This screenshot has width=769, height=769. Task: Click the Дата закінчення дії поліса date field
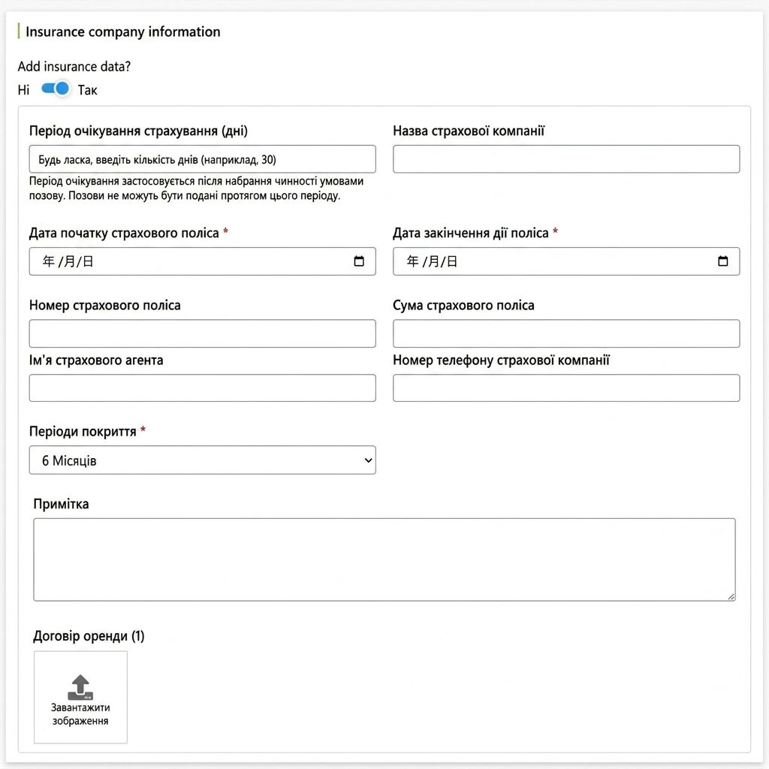coord(566,261)
